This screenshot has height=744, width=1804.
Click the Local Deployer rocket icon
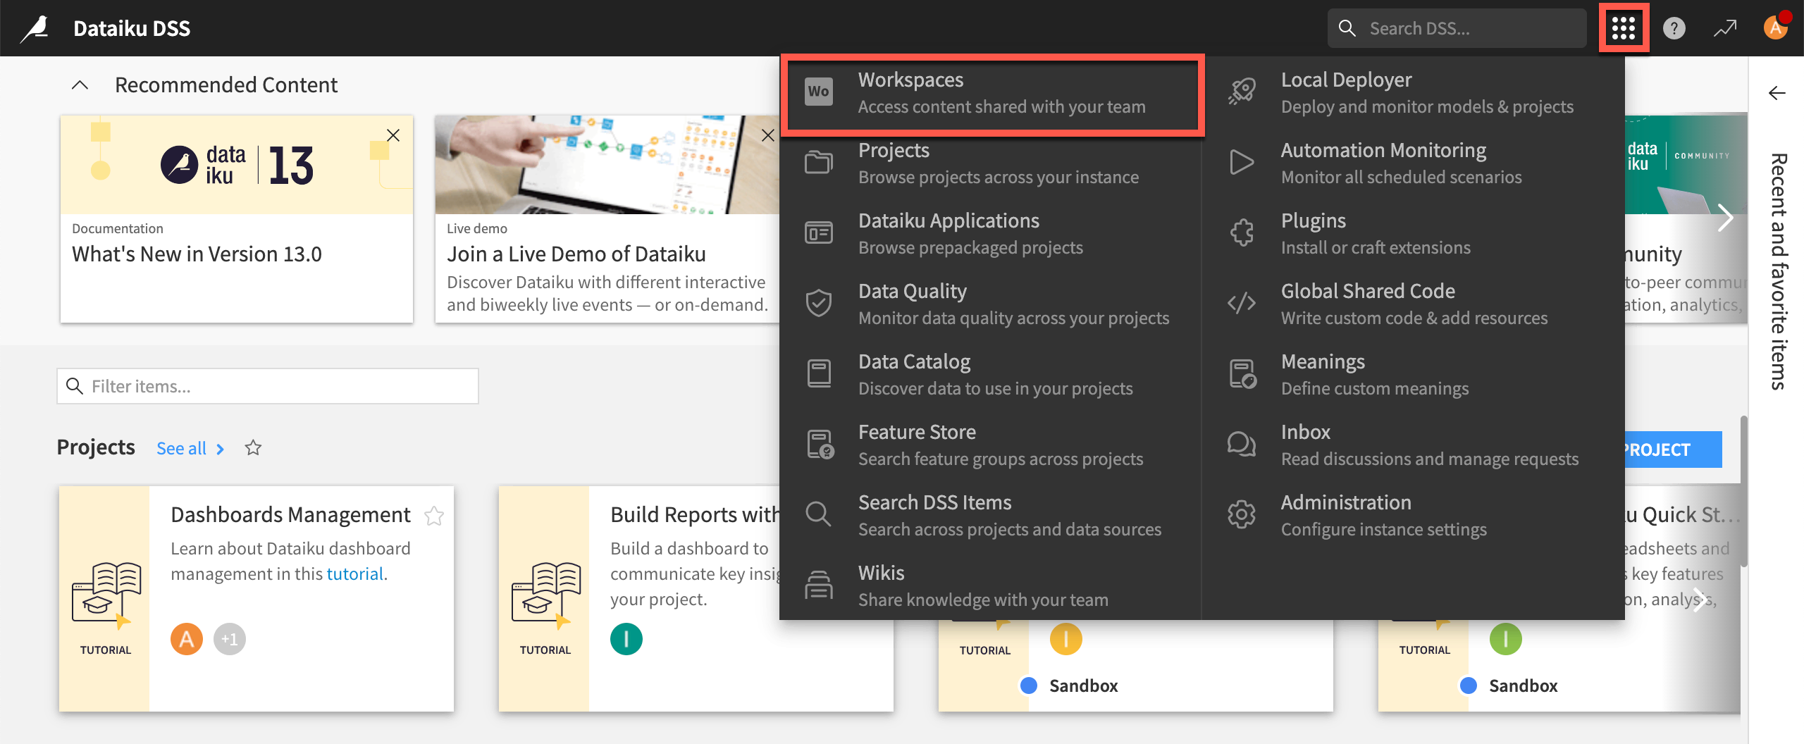tap(1242, 91)
